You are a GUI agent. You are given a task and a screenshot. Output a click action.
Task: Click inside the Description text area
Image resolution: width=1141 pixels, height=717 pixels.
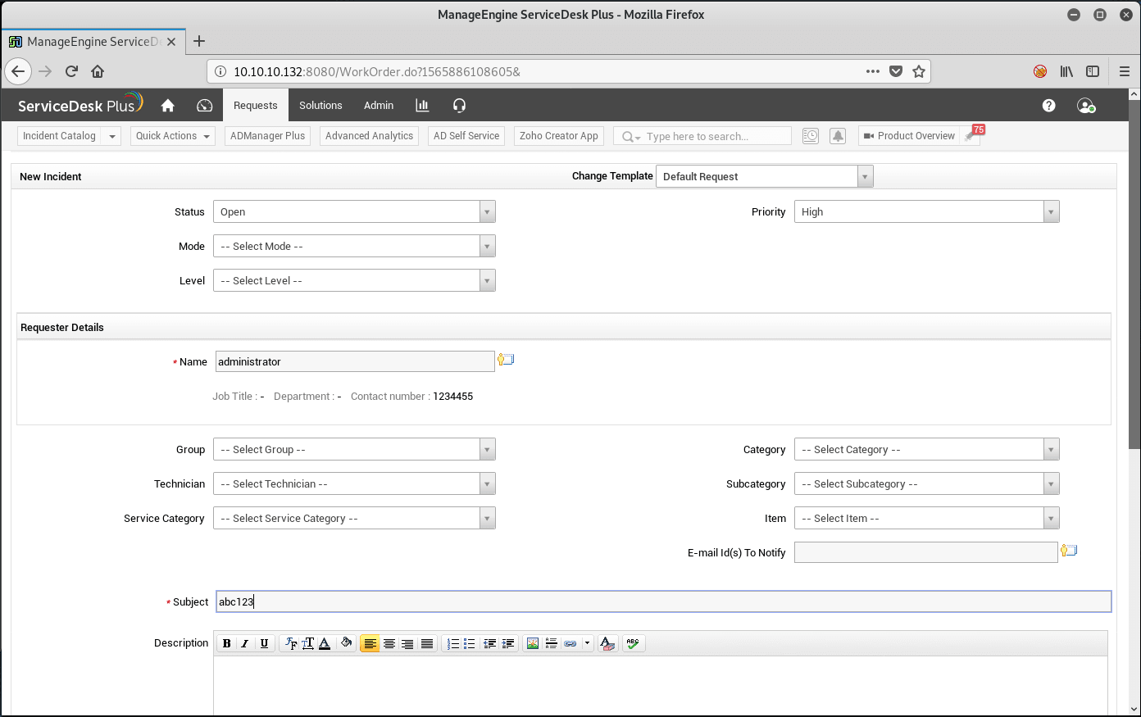pyautogui.click(x=661, y=685)
